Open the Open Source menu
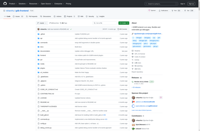The height and width of the screenshot is (131, 200). (47, 4)
